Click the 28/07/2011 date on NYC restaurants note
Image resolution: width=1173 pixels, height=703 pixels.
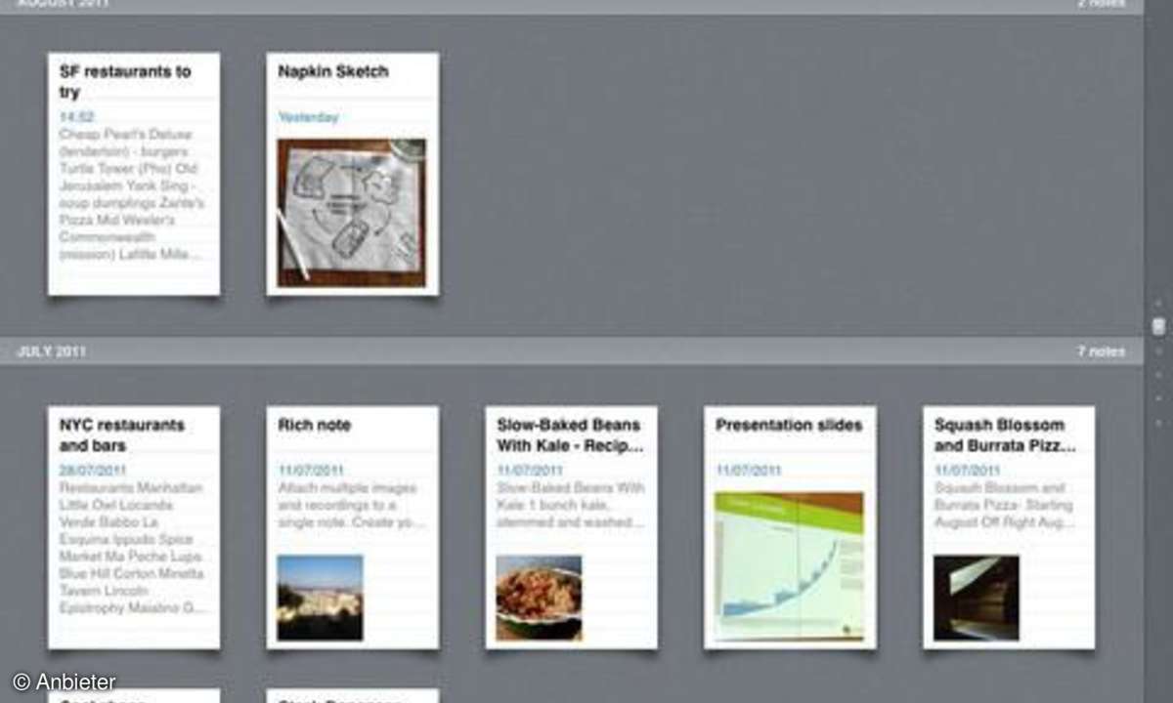click(92, 471)
